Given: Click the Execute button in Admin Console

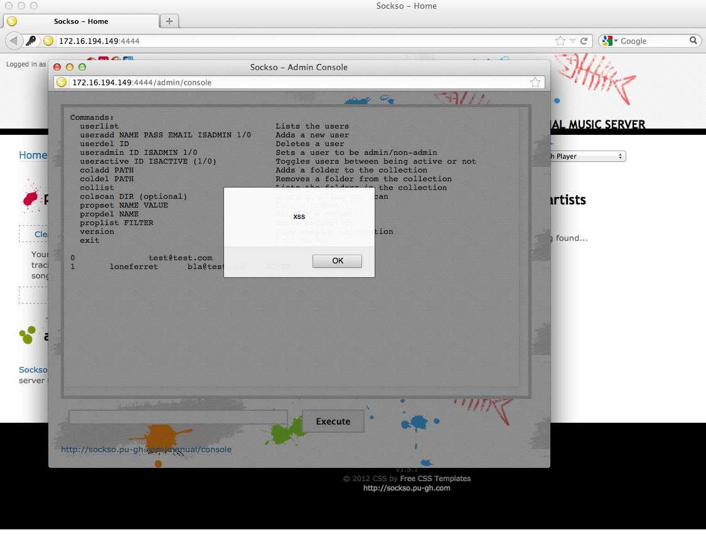Looking at the screenshot, I should pyautogui.click(x=333, y=421).
